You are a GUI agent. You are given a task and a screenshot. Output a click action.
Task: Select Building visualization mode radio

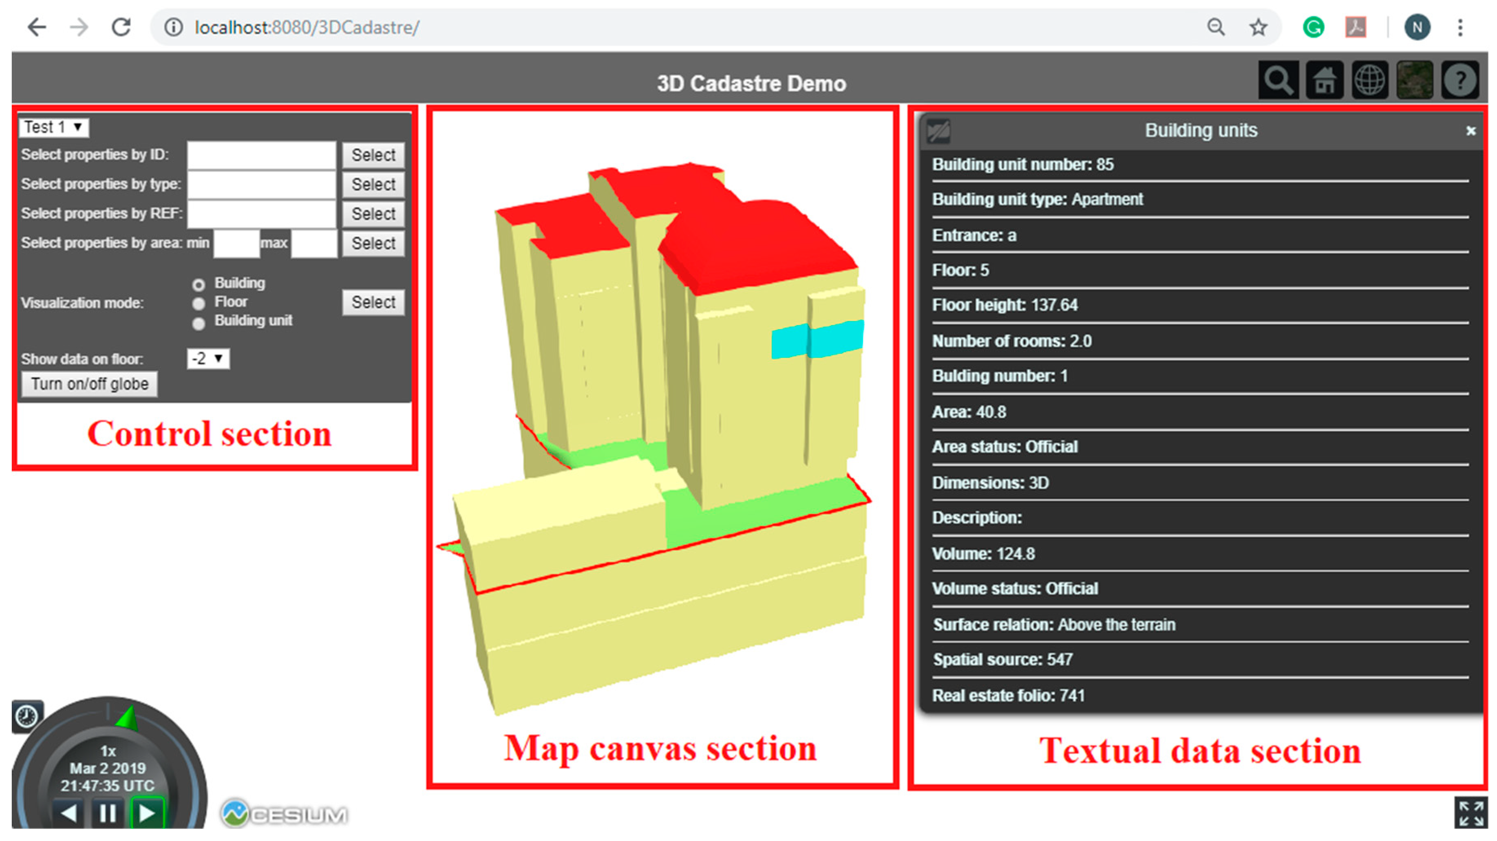click(x=199, y=284)
